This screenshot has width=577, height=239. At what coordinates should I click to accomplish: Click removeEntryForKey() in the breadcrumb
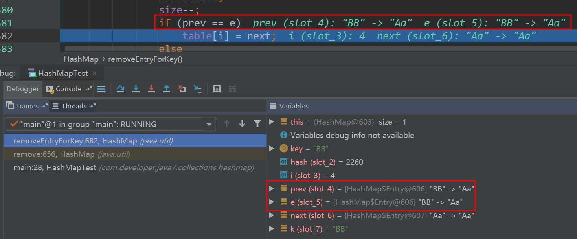pyautogui.click(x=145, y=59)
